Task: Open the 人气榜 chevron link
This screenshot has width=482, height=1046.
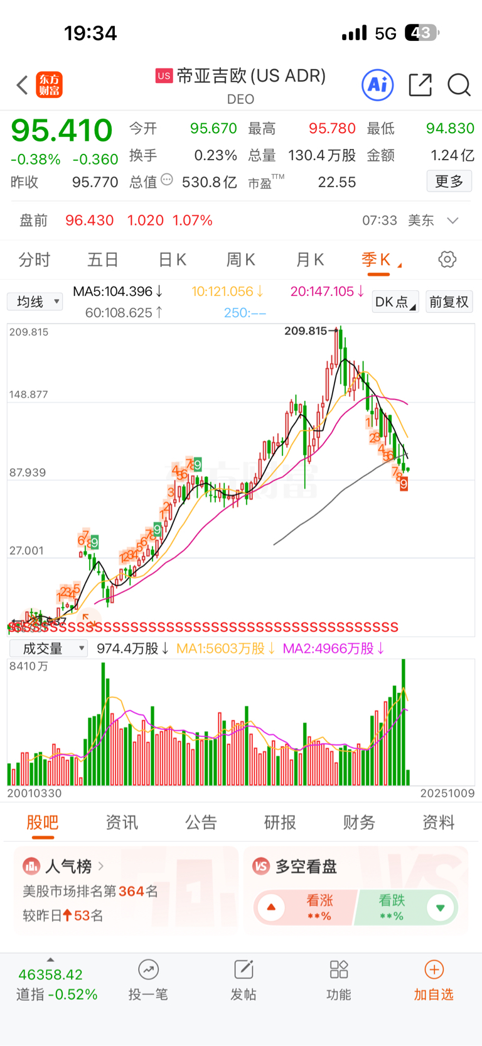Action: pos(101,866)
